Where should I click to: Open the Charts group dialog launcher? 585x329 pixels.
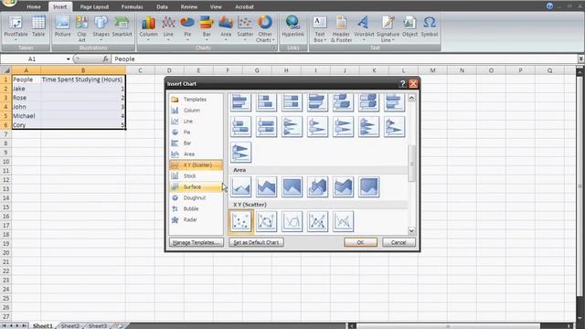(274, 48)
